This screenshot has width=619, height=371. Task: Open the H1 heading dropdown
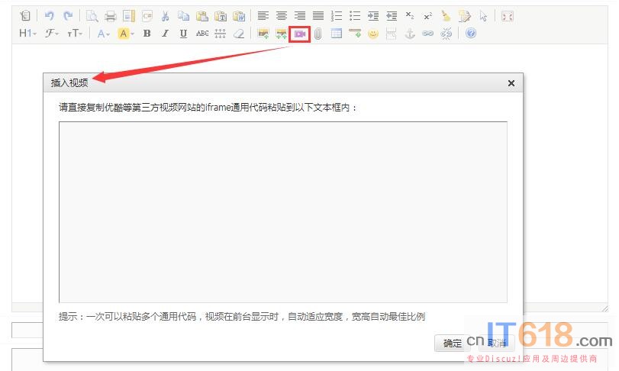point(27,34)
